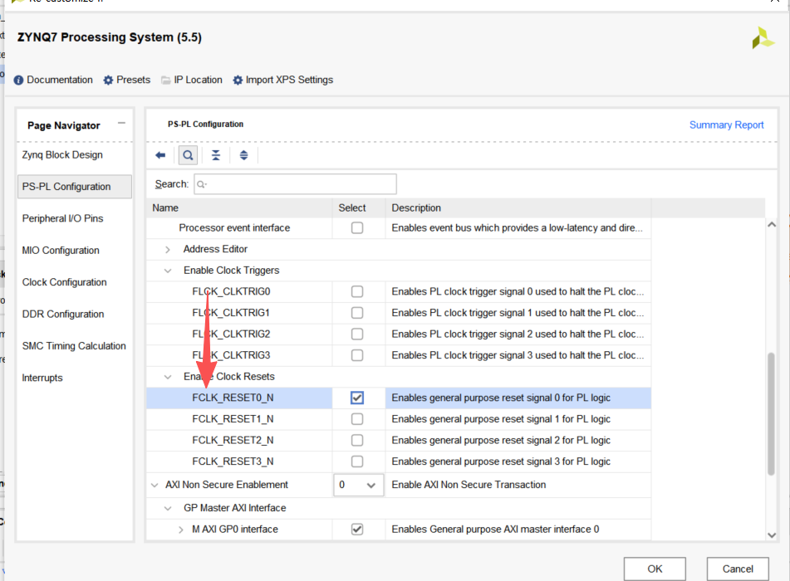Open DDR Configuration page
Viewport: 790px width, 581px height.
pyautogui.click(x=63, y=315)
